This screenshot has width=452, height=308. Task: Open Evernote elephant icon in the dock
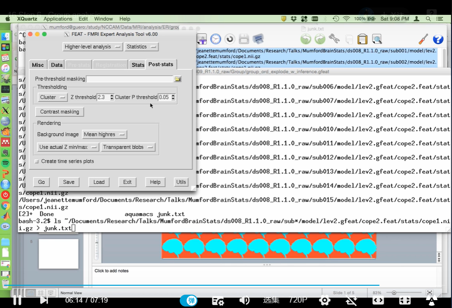(x=5, y=153)
